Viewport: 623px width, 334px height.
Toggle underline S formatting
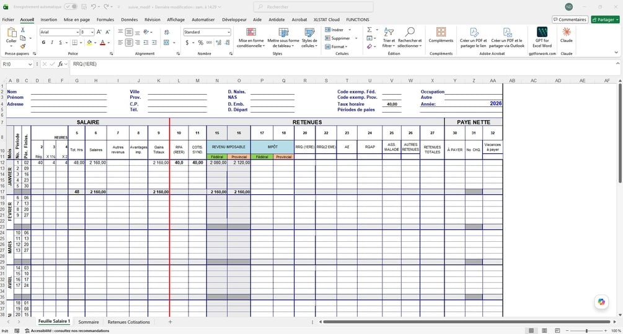60,43
